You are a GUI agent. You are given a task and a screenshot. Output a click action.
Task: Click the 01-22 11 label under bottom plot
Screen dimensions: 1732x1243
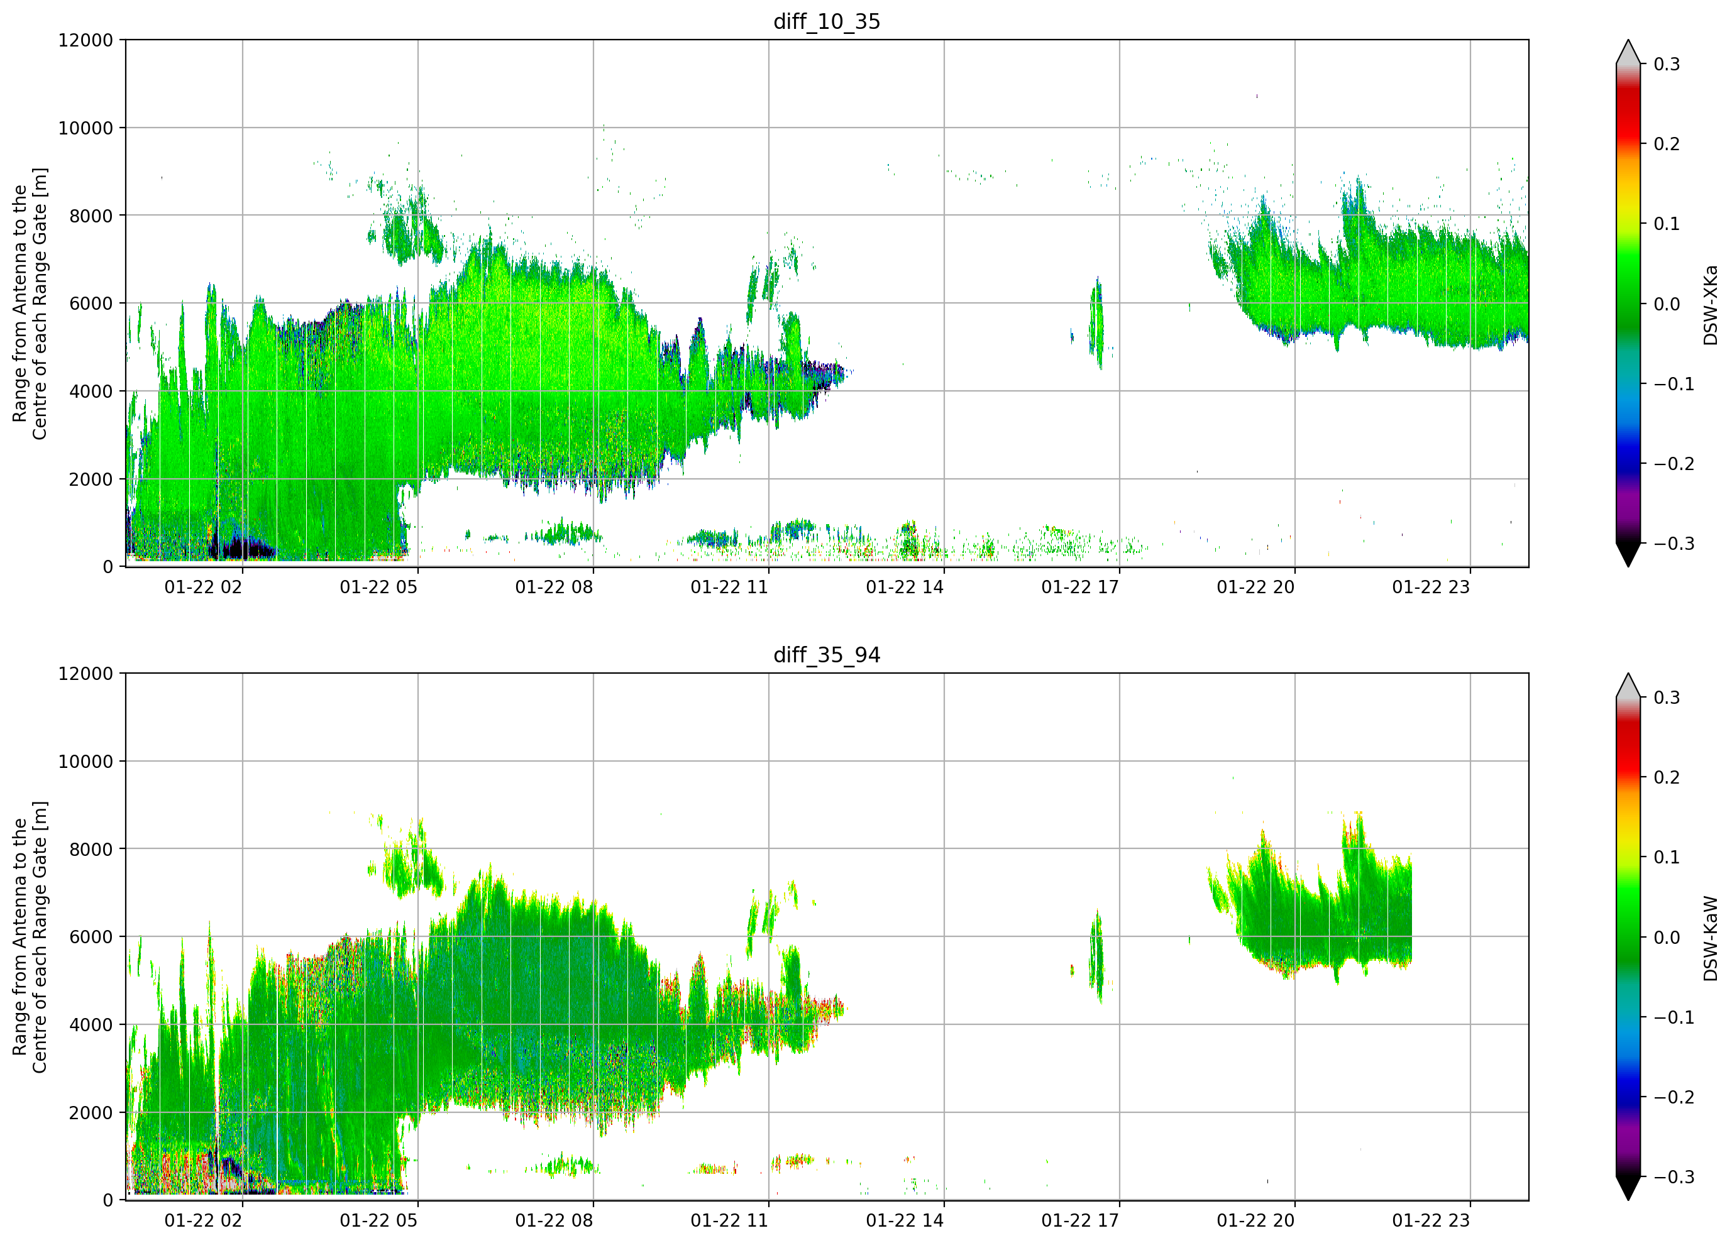[729, 1221]
